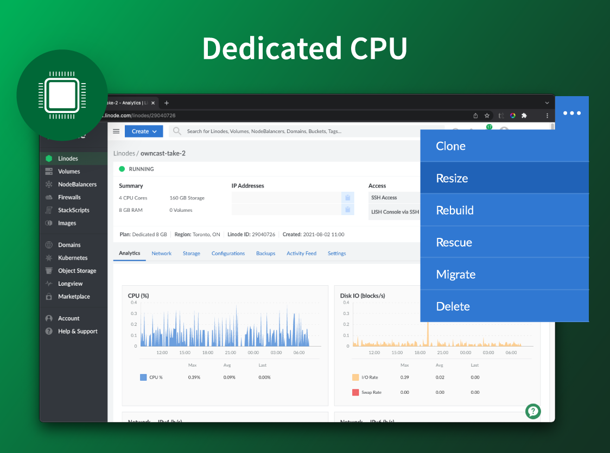This screenshot has height=453, width=610.
Task: Expand the browser tab search chevron
Action: click(547, 103)
